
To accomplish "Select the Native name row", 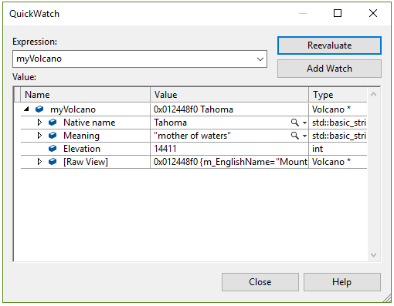I will [90, 123].
